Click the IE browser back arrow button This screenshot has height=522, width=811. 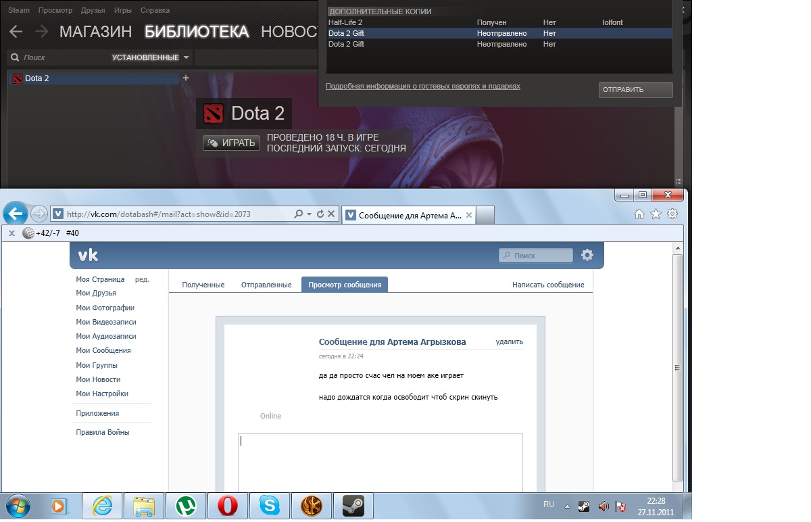point(16,214)
